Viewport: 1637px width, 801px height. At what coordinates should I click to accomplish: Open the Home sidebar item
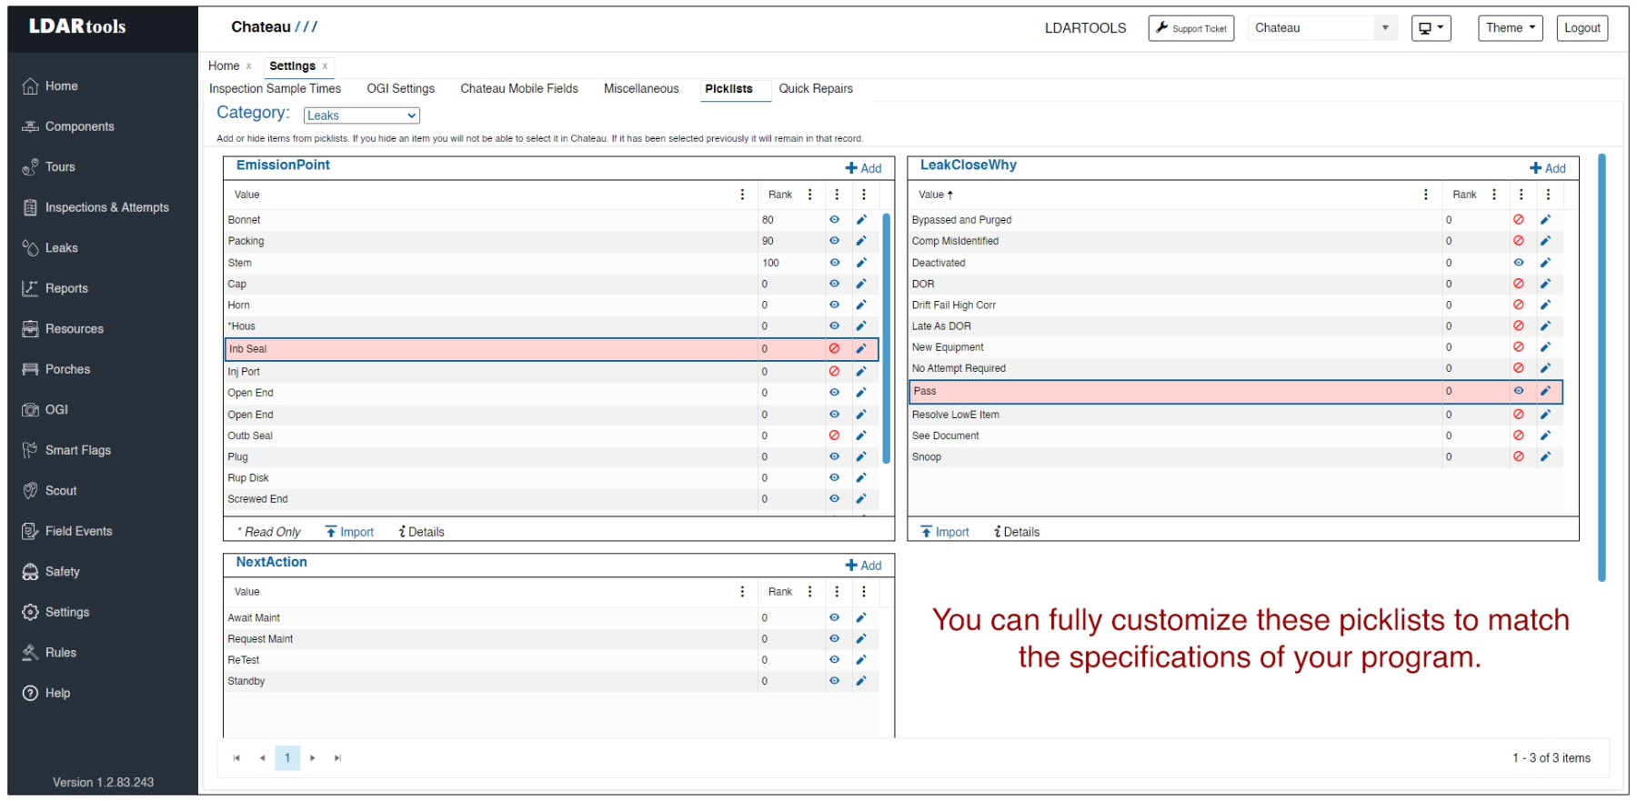click(50, 86)
